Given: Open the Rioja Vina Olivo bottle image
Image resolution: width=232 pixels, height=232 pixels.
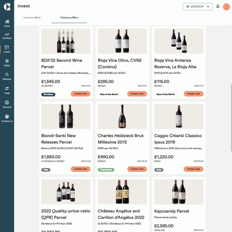Looking at the screenshot, I should click(x=122, y=41).
